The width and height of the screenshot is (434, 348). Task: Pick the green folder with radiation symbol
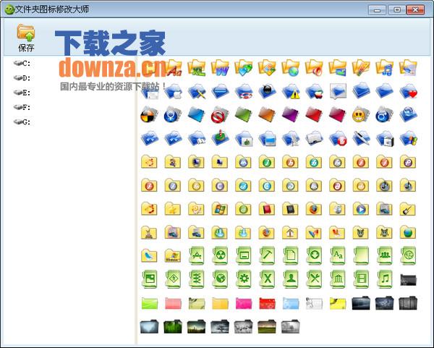[x=220, y=255]
